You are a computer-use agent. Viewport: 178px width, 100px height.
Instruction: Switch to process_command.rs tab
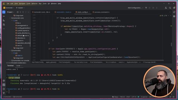point(101,12)
